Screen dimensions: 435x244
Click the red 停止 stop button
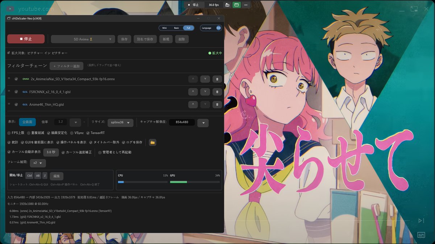(26, 39)
